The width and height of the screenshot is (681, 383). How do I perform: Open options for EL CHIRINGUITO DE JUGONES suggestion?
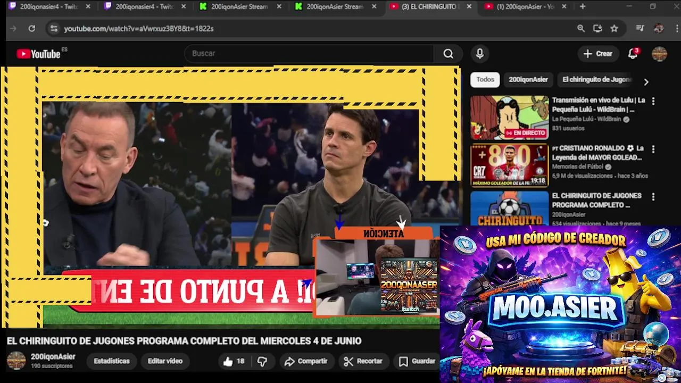(653, 197)
